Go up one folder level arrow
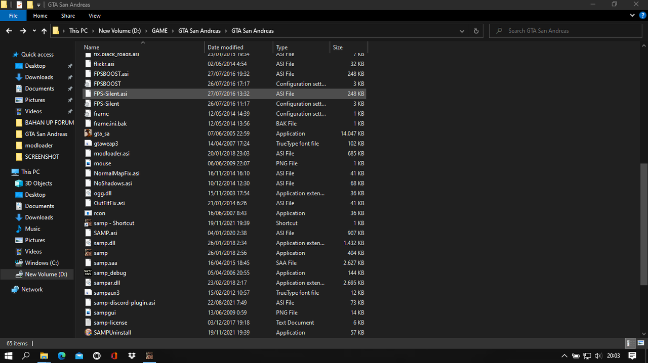Image resolution: width=648 pixels, height=363 pixels. [x=44, y=31]
